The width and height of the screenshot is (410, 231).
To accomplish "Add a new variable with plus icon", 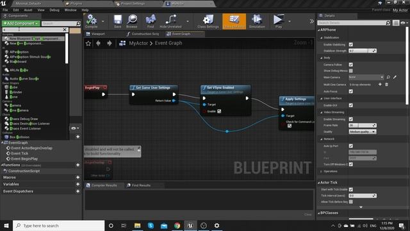I will (x=78, y=184).
